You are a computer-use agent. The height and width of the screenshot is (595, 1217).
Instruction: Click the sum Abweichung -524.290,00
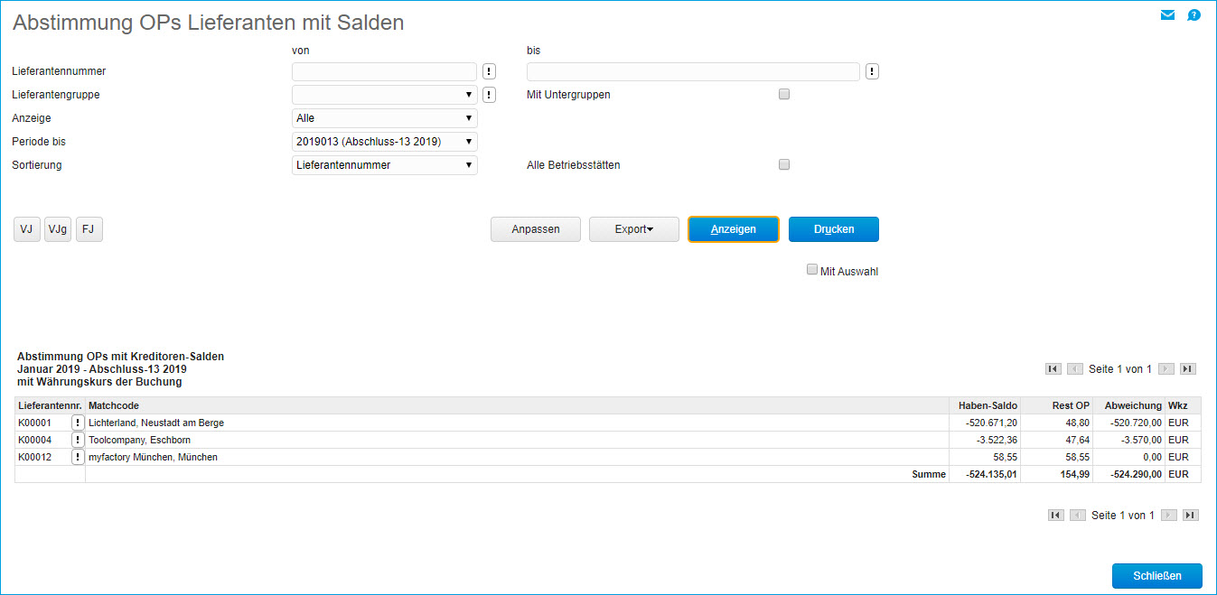(1134, 474)
